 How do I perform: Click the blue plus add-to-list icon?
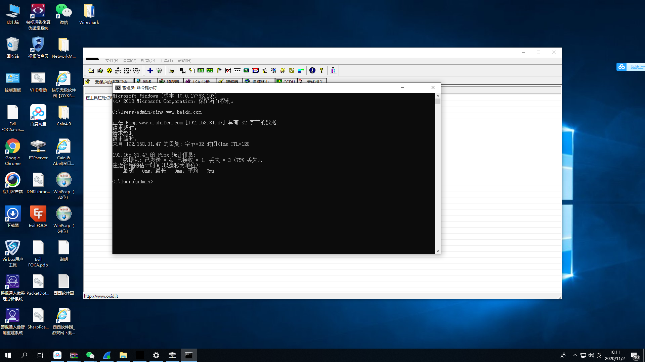point(150,70)
